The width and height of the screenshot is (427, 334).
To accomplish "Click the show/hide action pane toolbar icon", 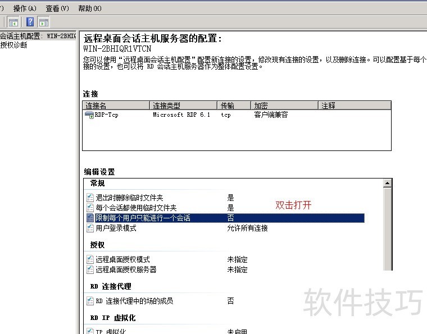I will pos(43,22).
